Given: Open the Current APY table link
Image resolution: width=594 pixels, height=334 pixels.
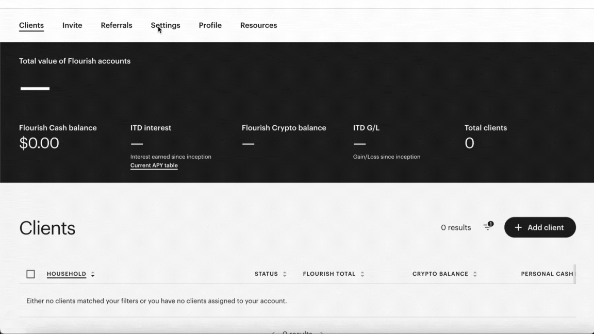Looking at the screenshot, I should (x=154, y=165).
